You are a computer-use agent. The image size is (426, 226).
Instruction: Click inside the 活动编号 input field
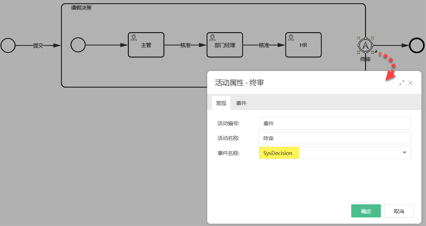[x=335, y=123]
